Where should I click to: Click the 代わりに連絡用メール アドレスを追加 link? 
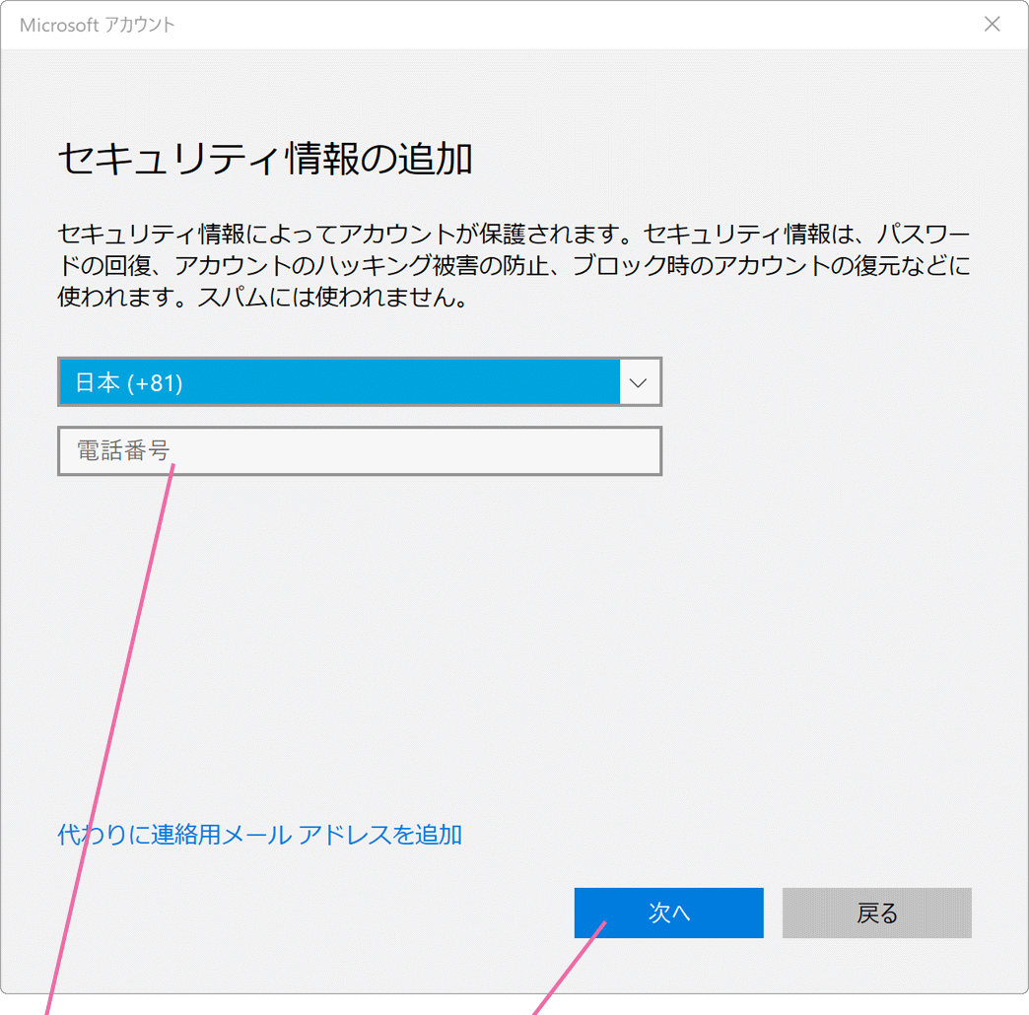coord(260,835)
